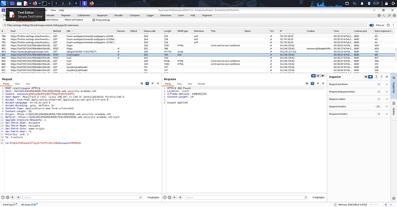
Task: Open the Help menu
Action: click(61, 10)
